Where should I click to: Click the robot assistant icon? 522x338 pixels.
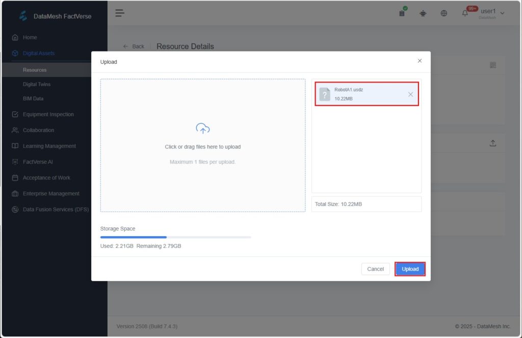tap(423, 14)
